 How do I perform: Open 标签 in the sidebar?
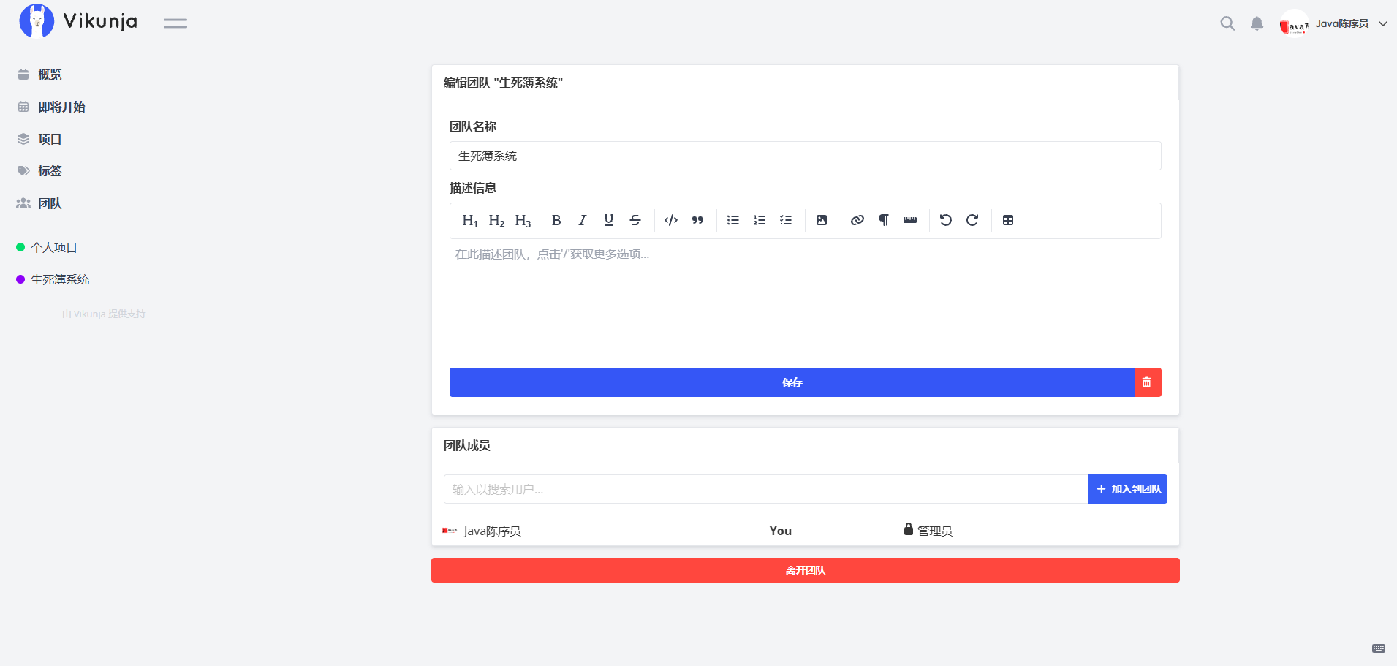click(50, 171)
